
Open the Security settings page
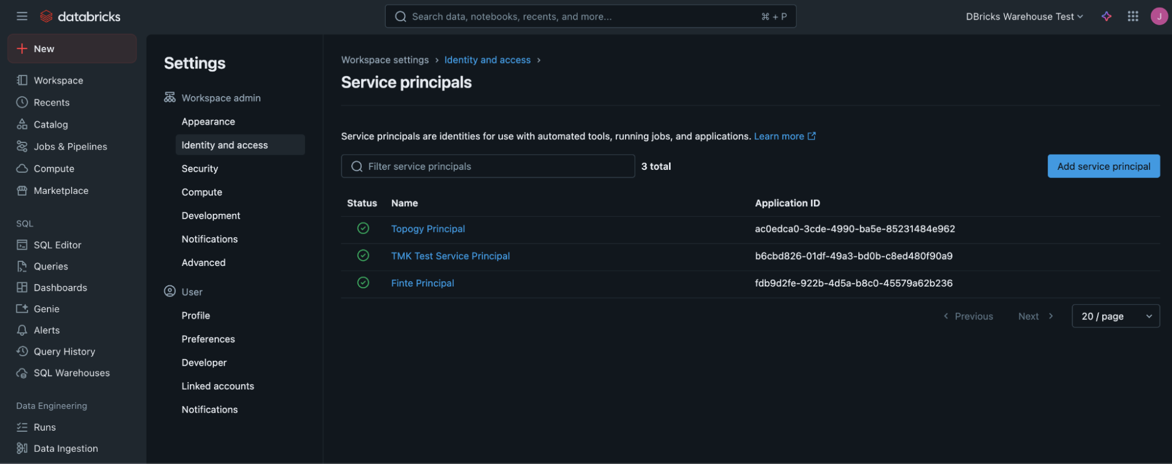coord(199,169)
